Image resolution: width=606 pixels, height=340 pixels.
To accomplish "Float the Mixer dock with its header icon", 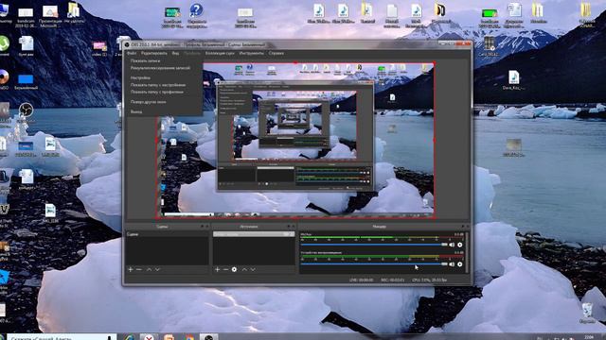I will (463, 227).
